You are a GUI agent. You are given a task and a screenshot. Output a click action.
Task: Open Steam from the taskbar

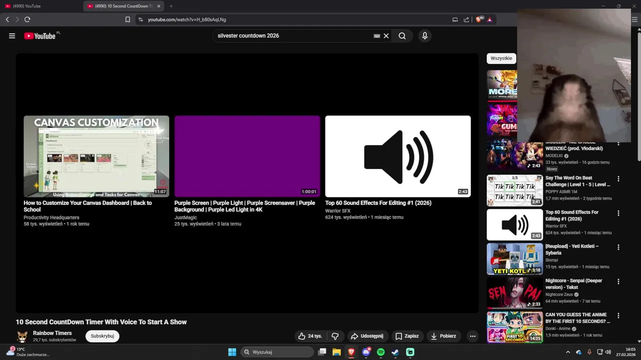click(x=395, y=352)
